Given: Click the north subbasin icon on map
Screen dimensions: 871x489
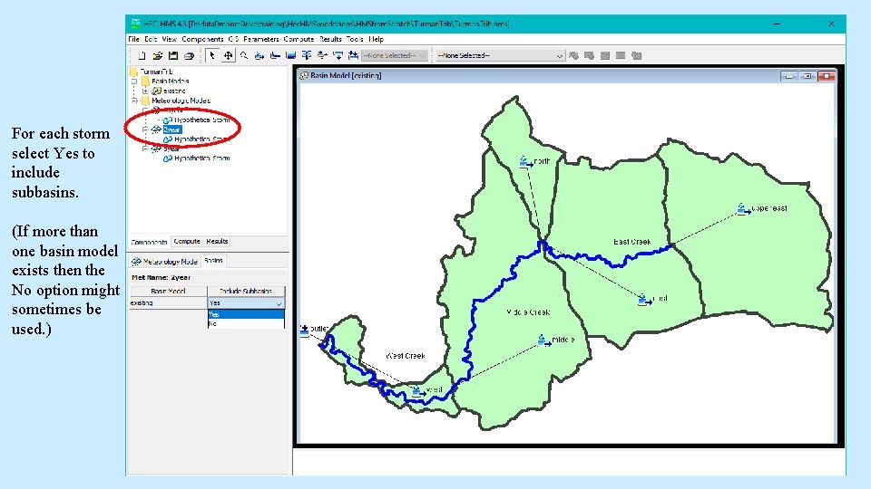Looking at the screenshot, I should click(525, 162).
